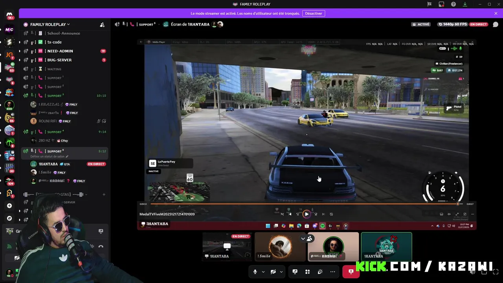Screen dimensions: 503x283
Task: Open the M/C server icon
Action: [9, 30]
